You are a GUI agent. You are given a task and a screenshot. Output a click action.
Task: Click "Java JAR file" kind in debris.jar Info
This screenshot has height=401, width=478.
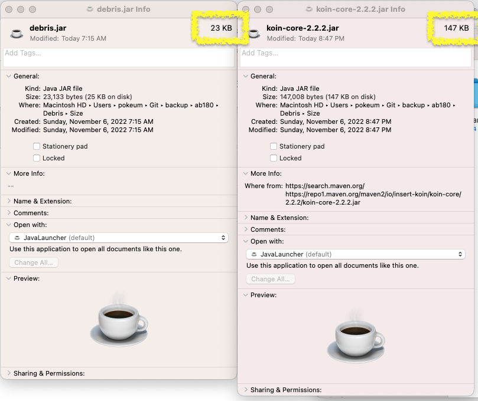pyautogui.click(x=63, y=88)
